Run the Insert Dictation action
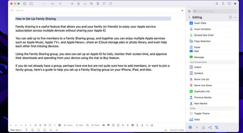This screenshot has height=133, width=243. click(212, 29)
